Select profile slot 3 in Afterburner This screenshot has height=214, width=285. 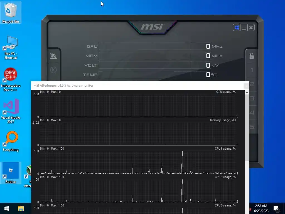[x=252, y=98]
